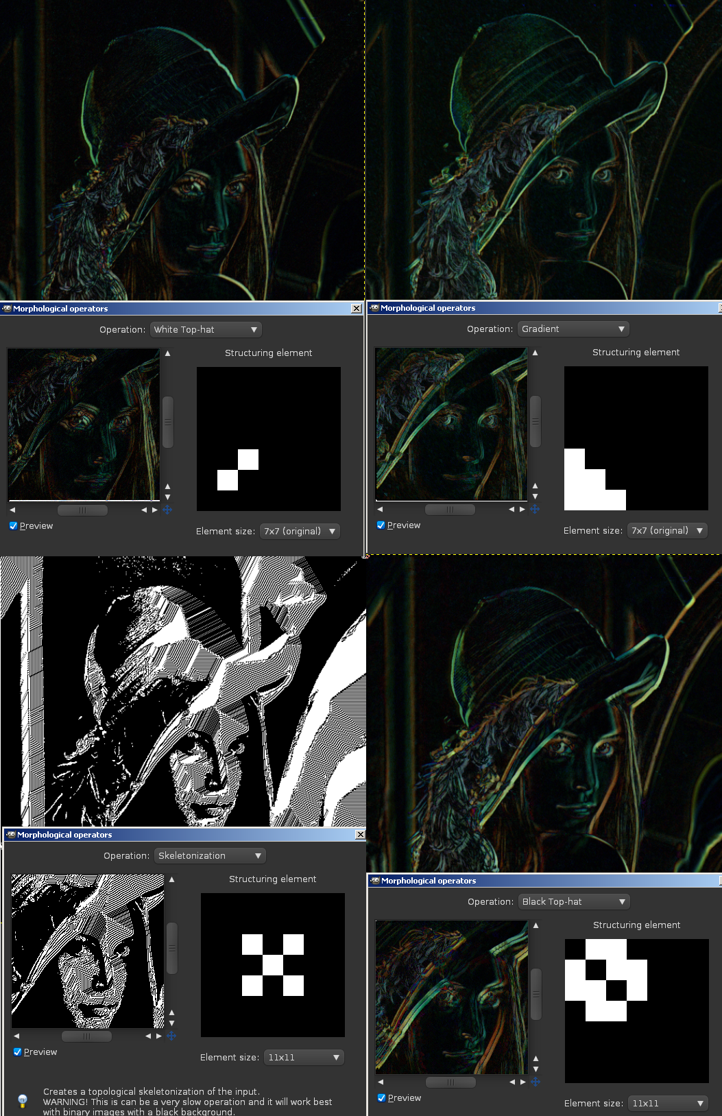Uncheck Preview in the Gradient dialog

[381, 525]
